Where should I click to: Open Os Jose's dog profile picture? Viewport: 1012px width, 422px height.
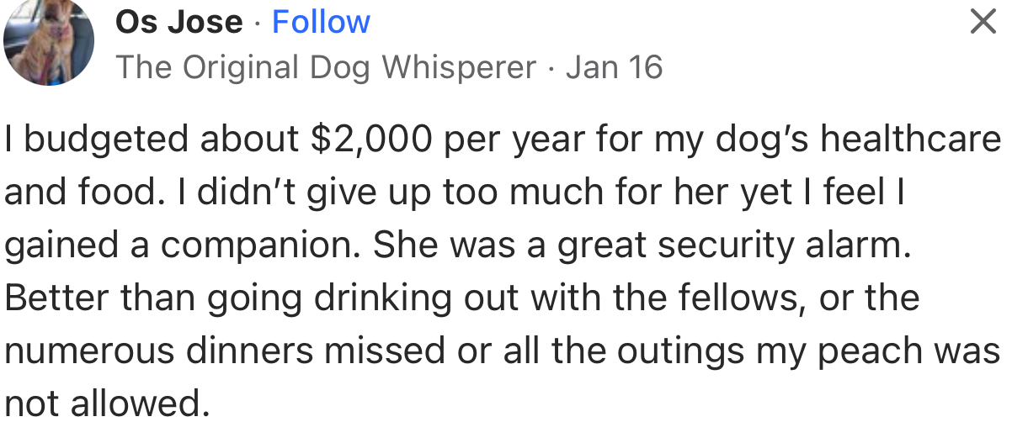[x=49, y=42]
